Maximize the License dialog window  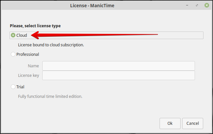(x=197, y=5)
